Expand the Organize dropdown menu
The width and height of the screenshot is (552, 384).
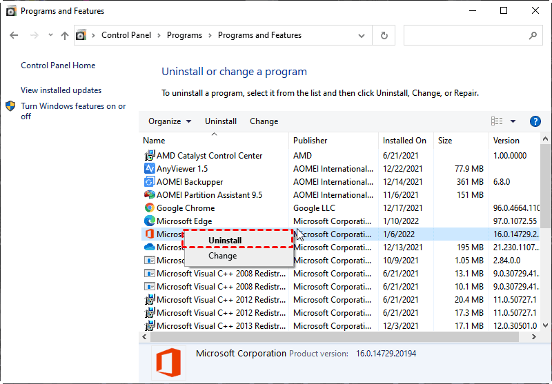[x=170, y=121]
